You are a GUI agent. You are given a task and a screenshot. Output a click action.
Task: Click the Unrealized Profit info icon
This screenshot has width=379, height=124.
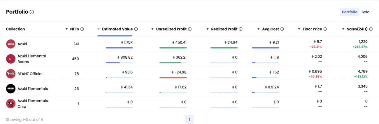pyautogui.click(x=190, y=29)
